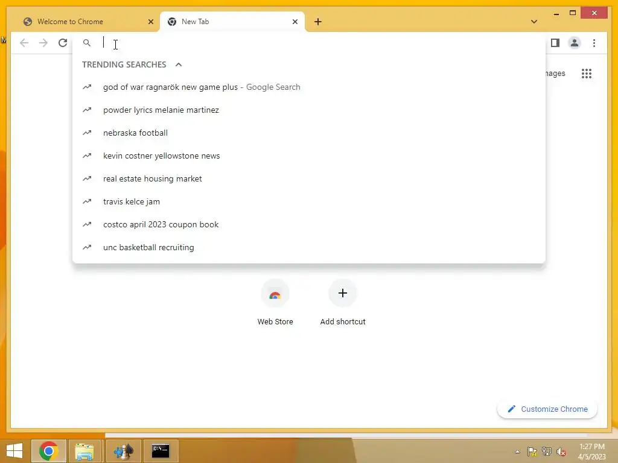Image resolution: width=618 pixels, height=463 pixels.
Task: Click the forward navigation arrow
Action: point(43,43)
